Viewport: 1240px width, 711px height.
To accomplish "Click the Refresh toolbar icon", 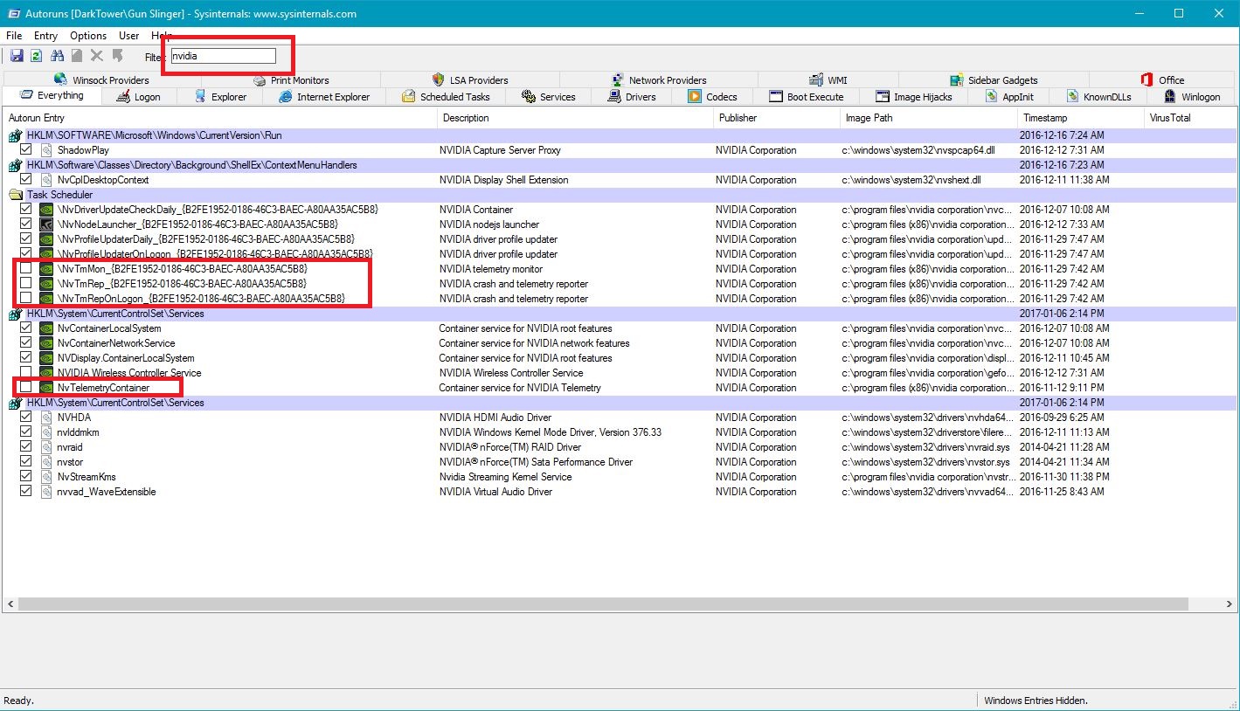I will pos(36,56).
